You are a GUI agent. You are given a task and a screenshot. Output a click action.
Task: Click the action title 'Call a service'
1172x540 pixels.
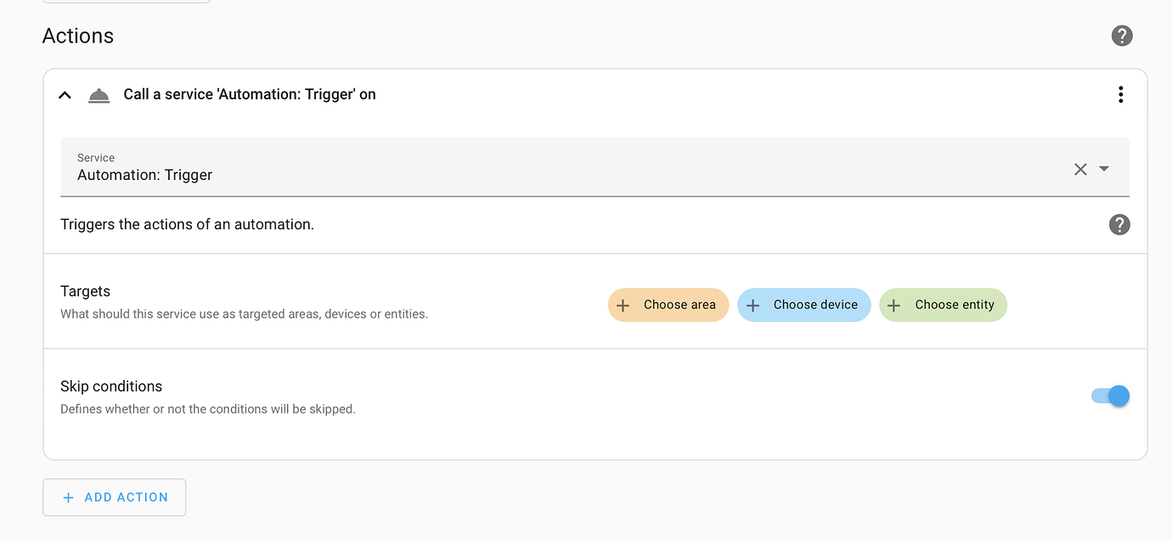250,94
